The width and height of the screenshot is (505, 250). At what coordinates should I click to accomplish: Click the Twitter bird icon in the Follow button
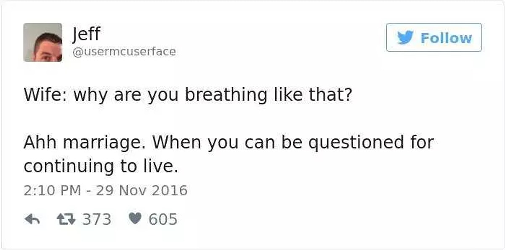coord(405,38)
